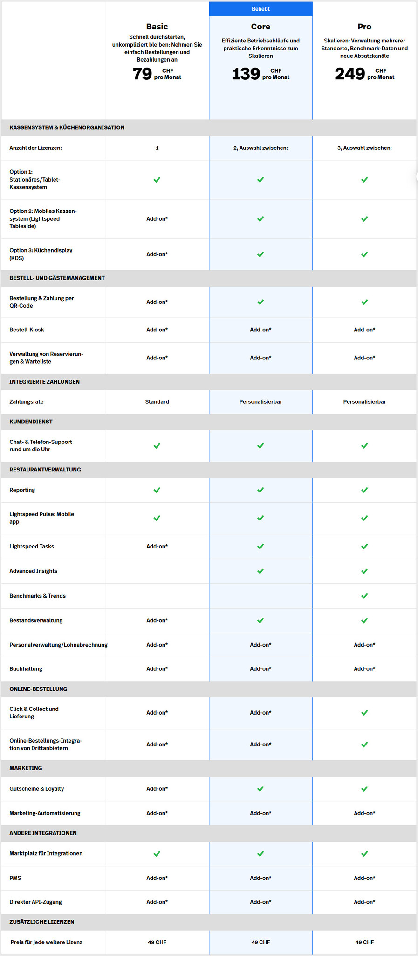This screenshot has height=956, width=418.
Task: Click Core checkmark for Küchendisplay (KDS)
Action: click(x=260, y=254)
